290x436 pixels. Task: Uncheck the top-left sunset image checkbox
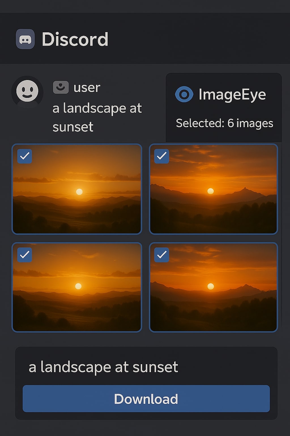coord(25,156)
